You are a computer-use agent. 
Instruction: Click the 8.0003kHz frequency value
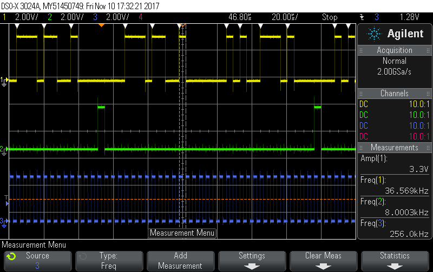point(406,213)
